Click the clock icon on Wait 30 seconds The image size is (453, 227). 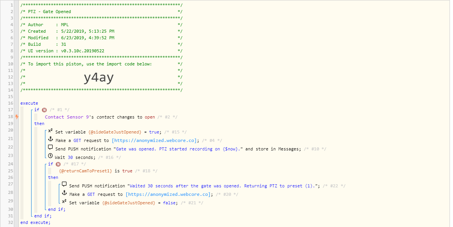tap(50, 156)
